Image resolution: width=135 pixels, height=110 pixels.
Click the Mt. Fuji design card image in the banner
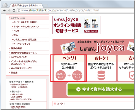click(x=87, y=23)
